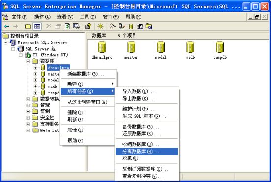Choose 复制订阅数据库(C)...
The height and width of the screenshot is (182, 271).
(147, 169)
